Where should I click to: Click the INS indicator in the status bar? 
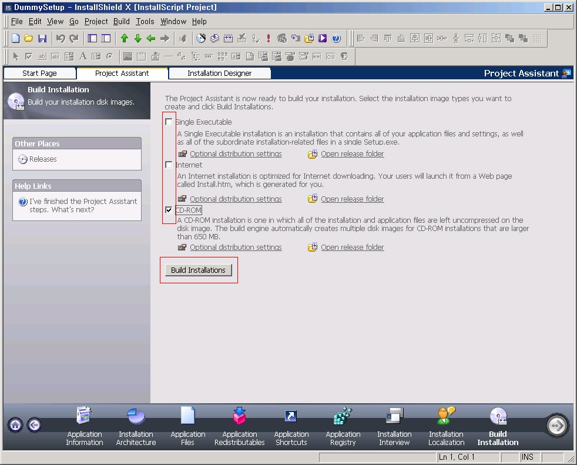tap(527, 457)
